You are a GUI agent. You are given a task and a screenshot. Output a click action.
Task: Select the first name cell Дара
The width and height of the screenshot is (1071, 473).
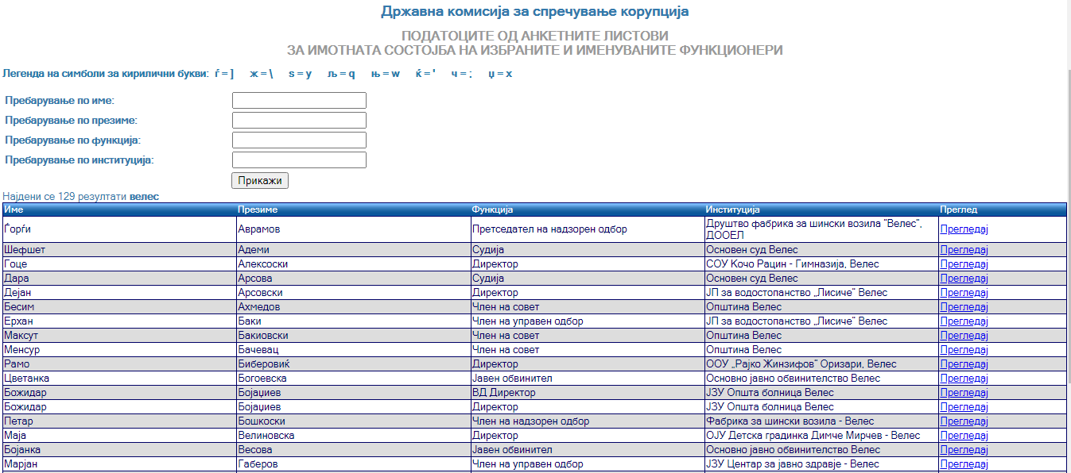tap(119, 279)
